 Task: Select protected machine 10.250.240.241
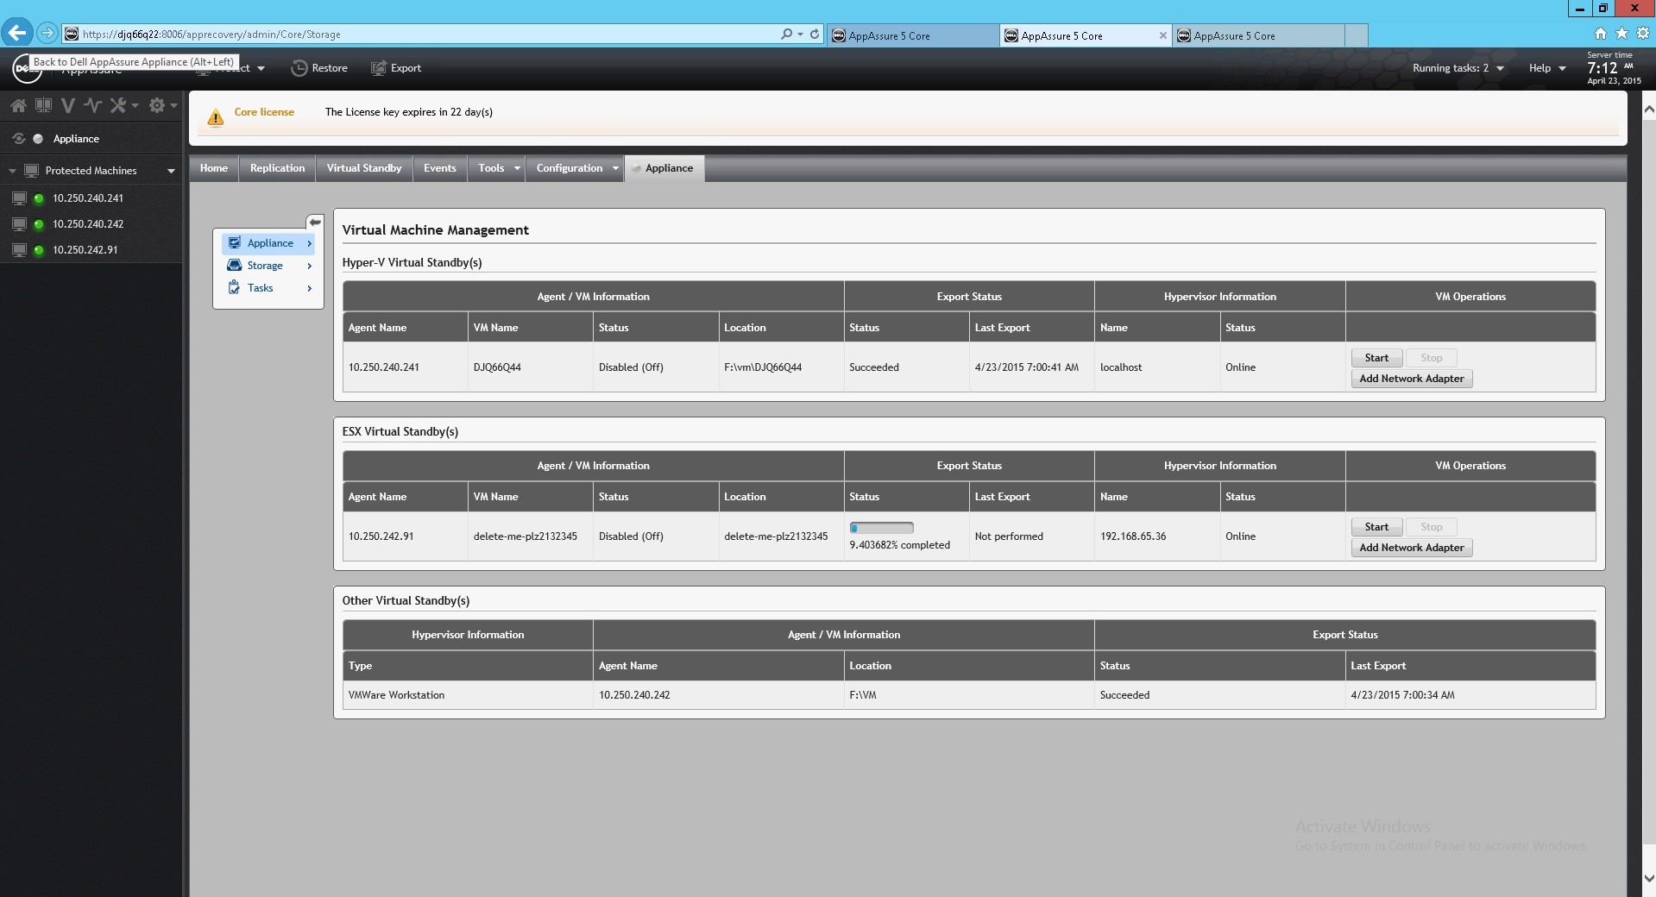pyautogui.click(x=88, y=198)
